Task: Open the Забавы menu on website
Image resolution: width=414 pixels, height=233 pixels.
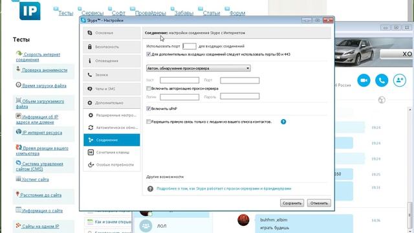Action: click(184, 13)
